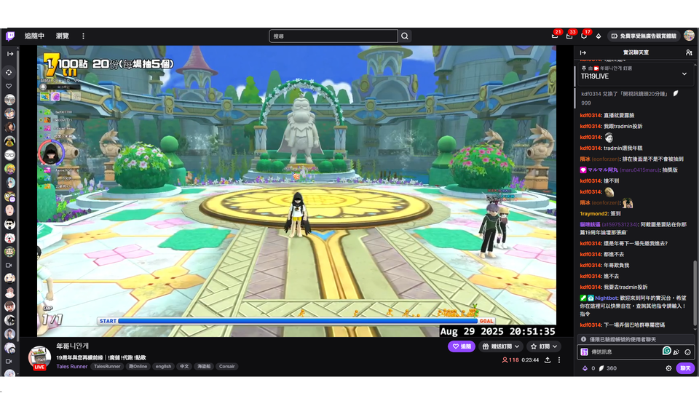Open the 瀏覽 browse tab
Image resolution: width=699 pixels, height=393 pixels.
pyautogui.click(x=63, y=36)
